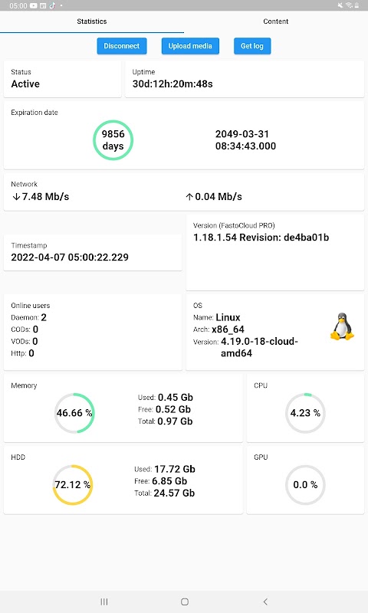Open the recent apps navigation icon
This screenshot has height=613, width=368.
(x=104, y=602)
